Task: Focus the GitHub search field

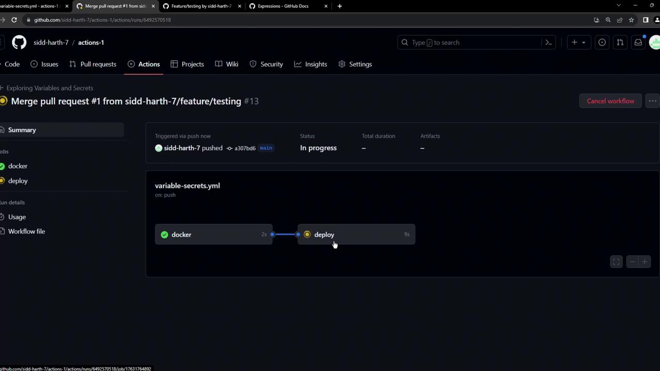Action: [x=476, y=42]
